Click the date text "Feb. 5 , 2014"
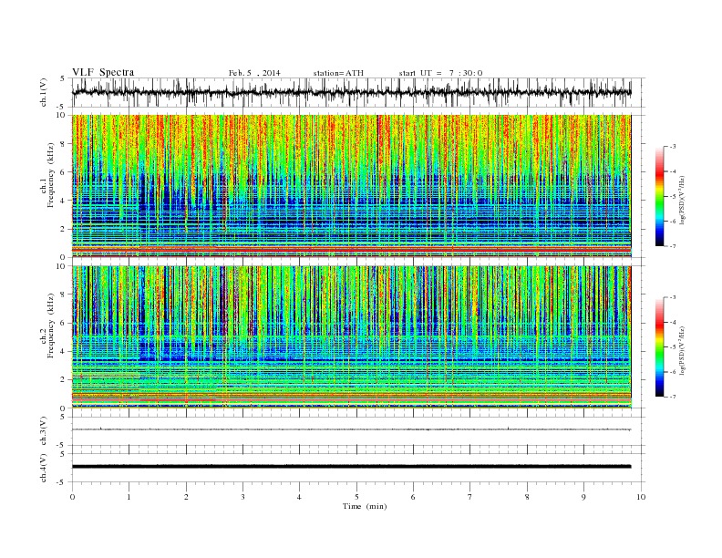Screen dimensions: 722x558 [254, 73]
